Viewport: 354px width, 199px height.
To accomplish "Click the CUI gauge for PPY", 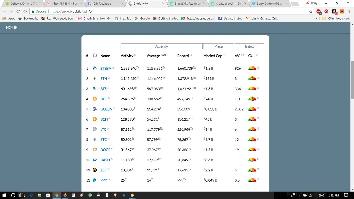I will pyautogui.click(x=252, y=180).
